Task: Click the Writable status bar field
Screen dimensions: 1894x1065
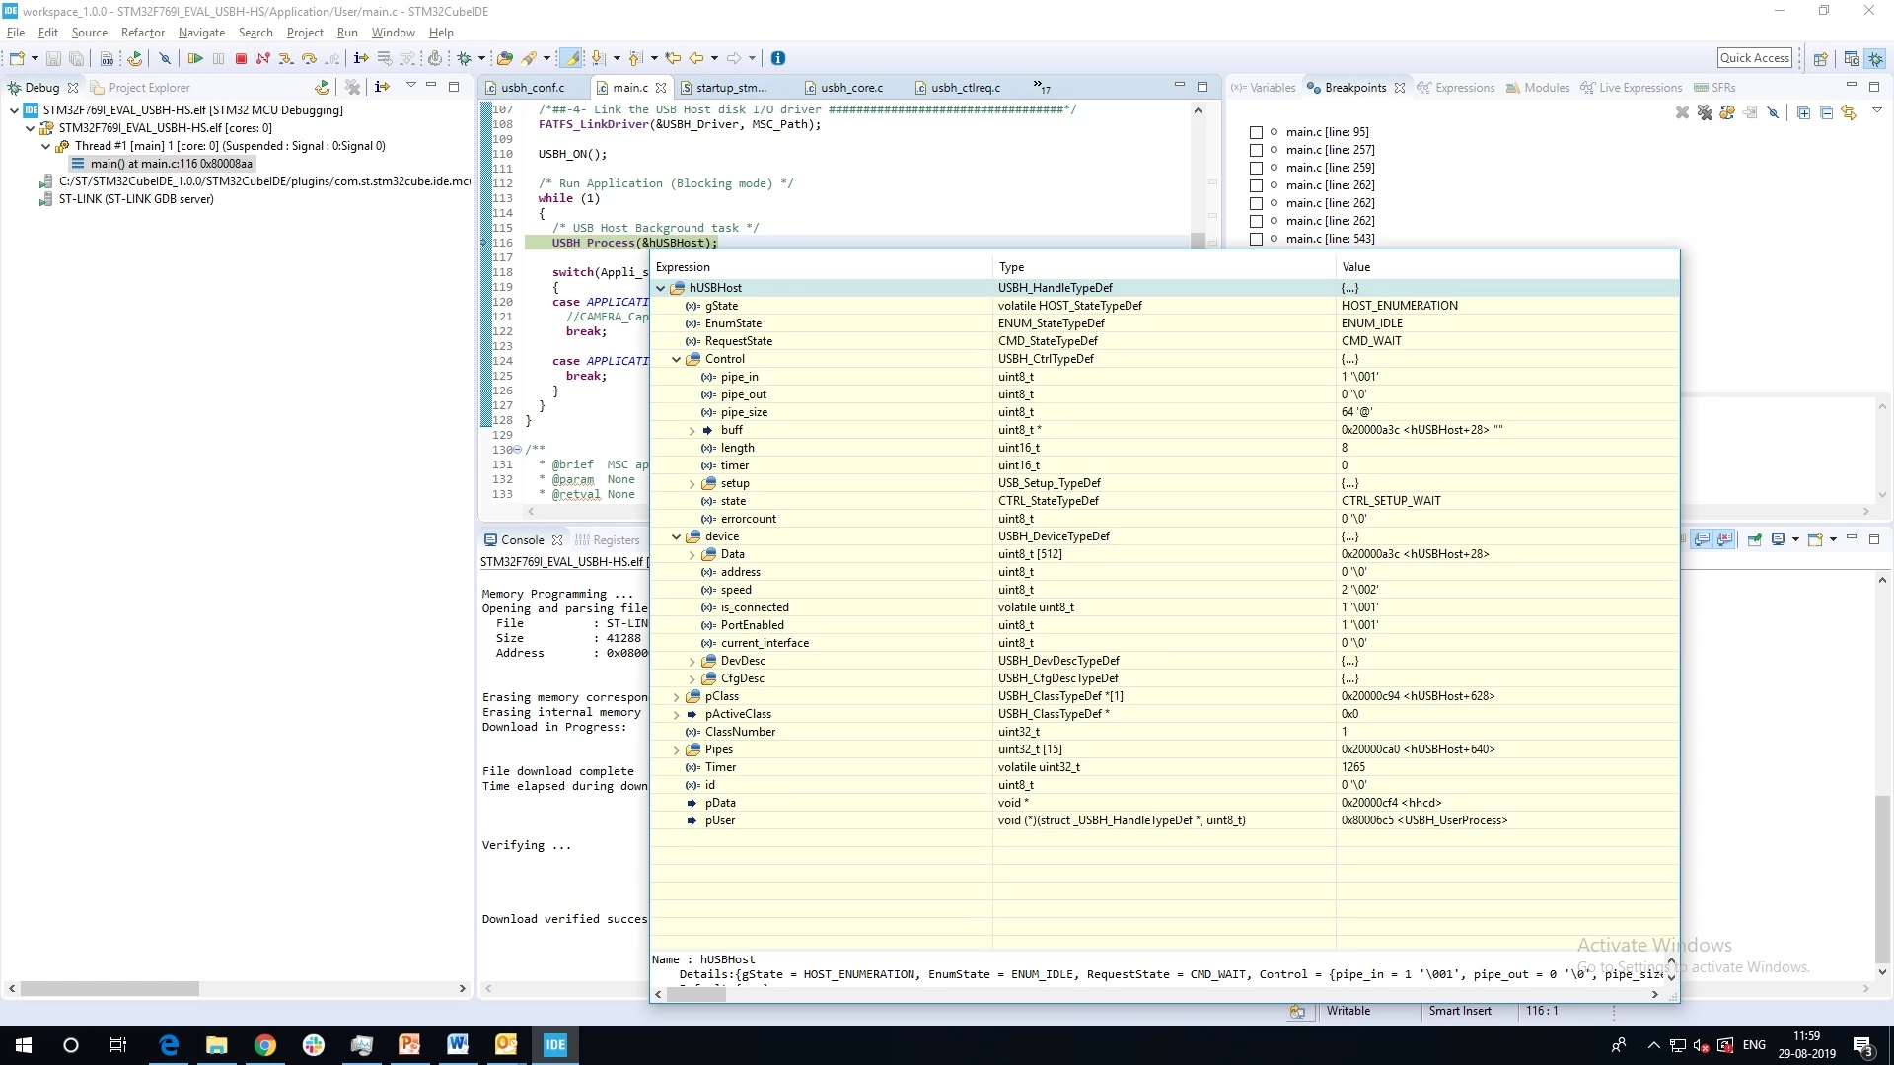Action: 1348,1011
